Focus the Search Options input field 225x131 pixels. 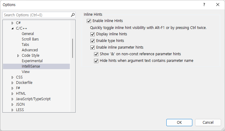point(36,15)
